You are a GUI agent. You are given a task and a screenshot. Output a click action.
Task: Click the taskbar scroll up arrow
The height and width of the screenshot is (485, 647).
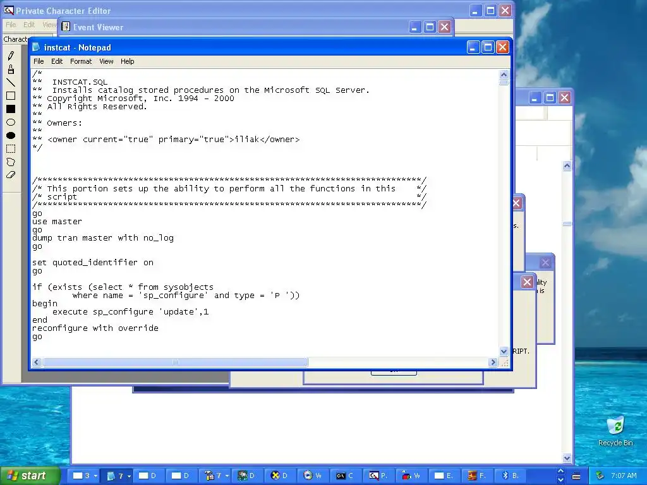click(x=560, y=471)
